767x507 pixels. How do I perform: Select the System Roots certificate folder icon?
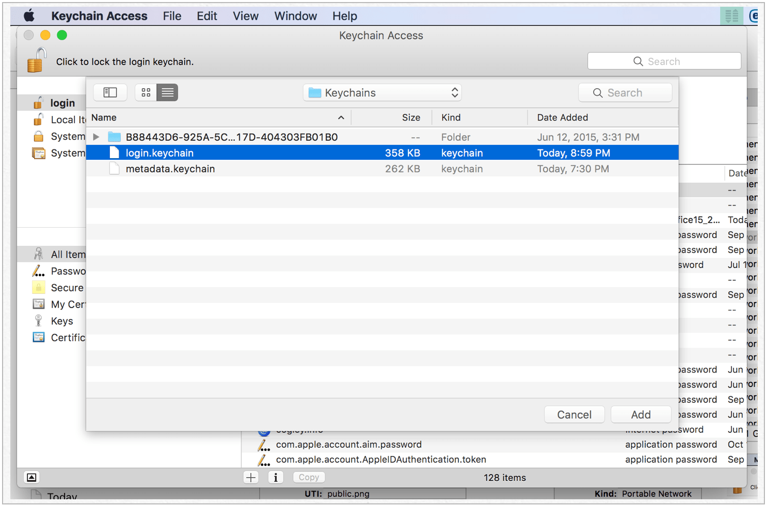(38, 153)
